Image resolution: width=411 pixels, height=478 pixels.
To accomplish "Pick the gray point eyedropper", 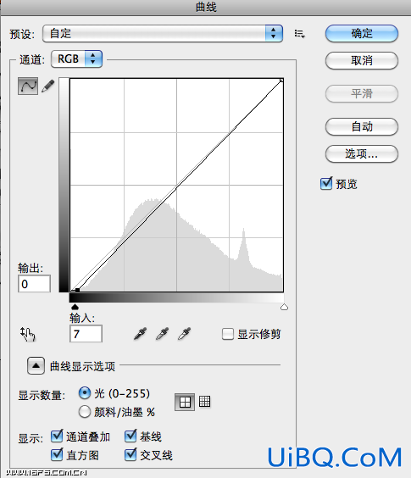I will [162, 334].
